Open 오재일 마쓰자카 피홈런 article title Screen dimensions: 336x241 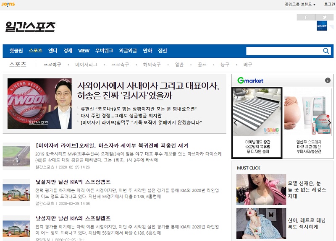(112, 145)
